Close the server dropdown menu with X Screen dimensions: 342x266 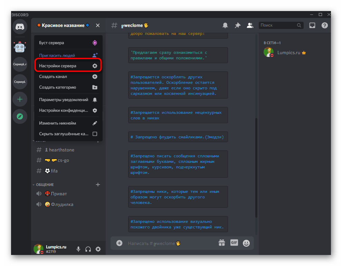click(x=98, y=25)
